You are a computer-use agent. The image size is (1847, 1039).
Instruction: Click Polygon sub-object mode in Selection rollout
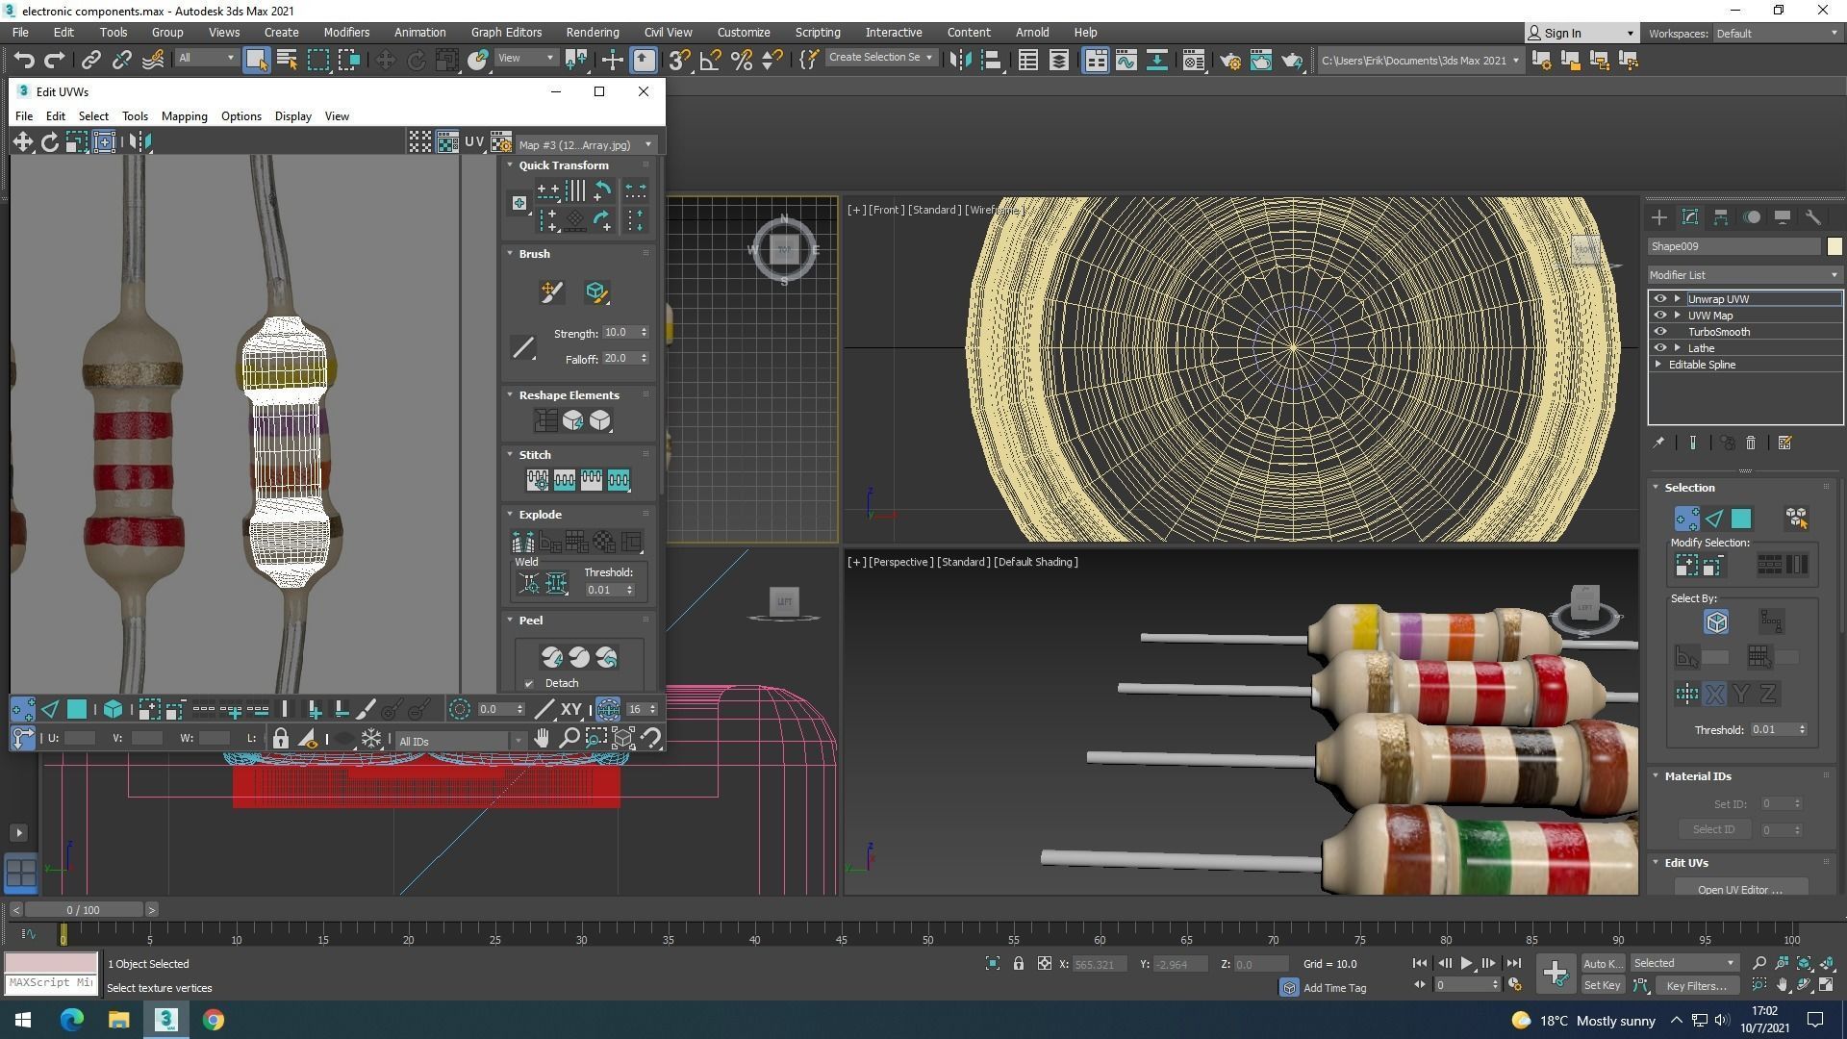[x=1741, y=519]
